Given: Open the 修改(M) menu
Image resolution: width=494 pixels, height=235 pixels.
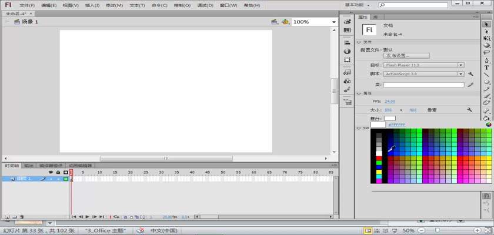Looking at the screenshot, I should click(x=114, y=5).
